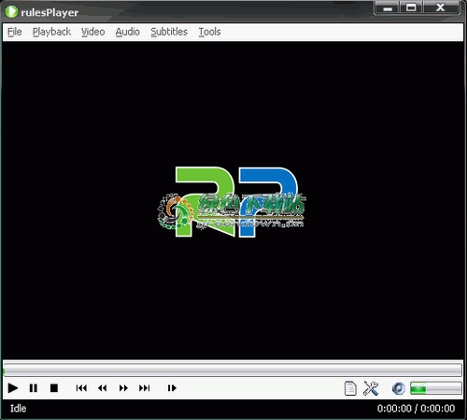Open the Playback menu
467x420 pixels.
coord(51,32)
